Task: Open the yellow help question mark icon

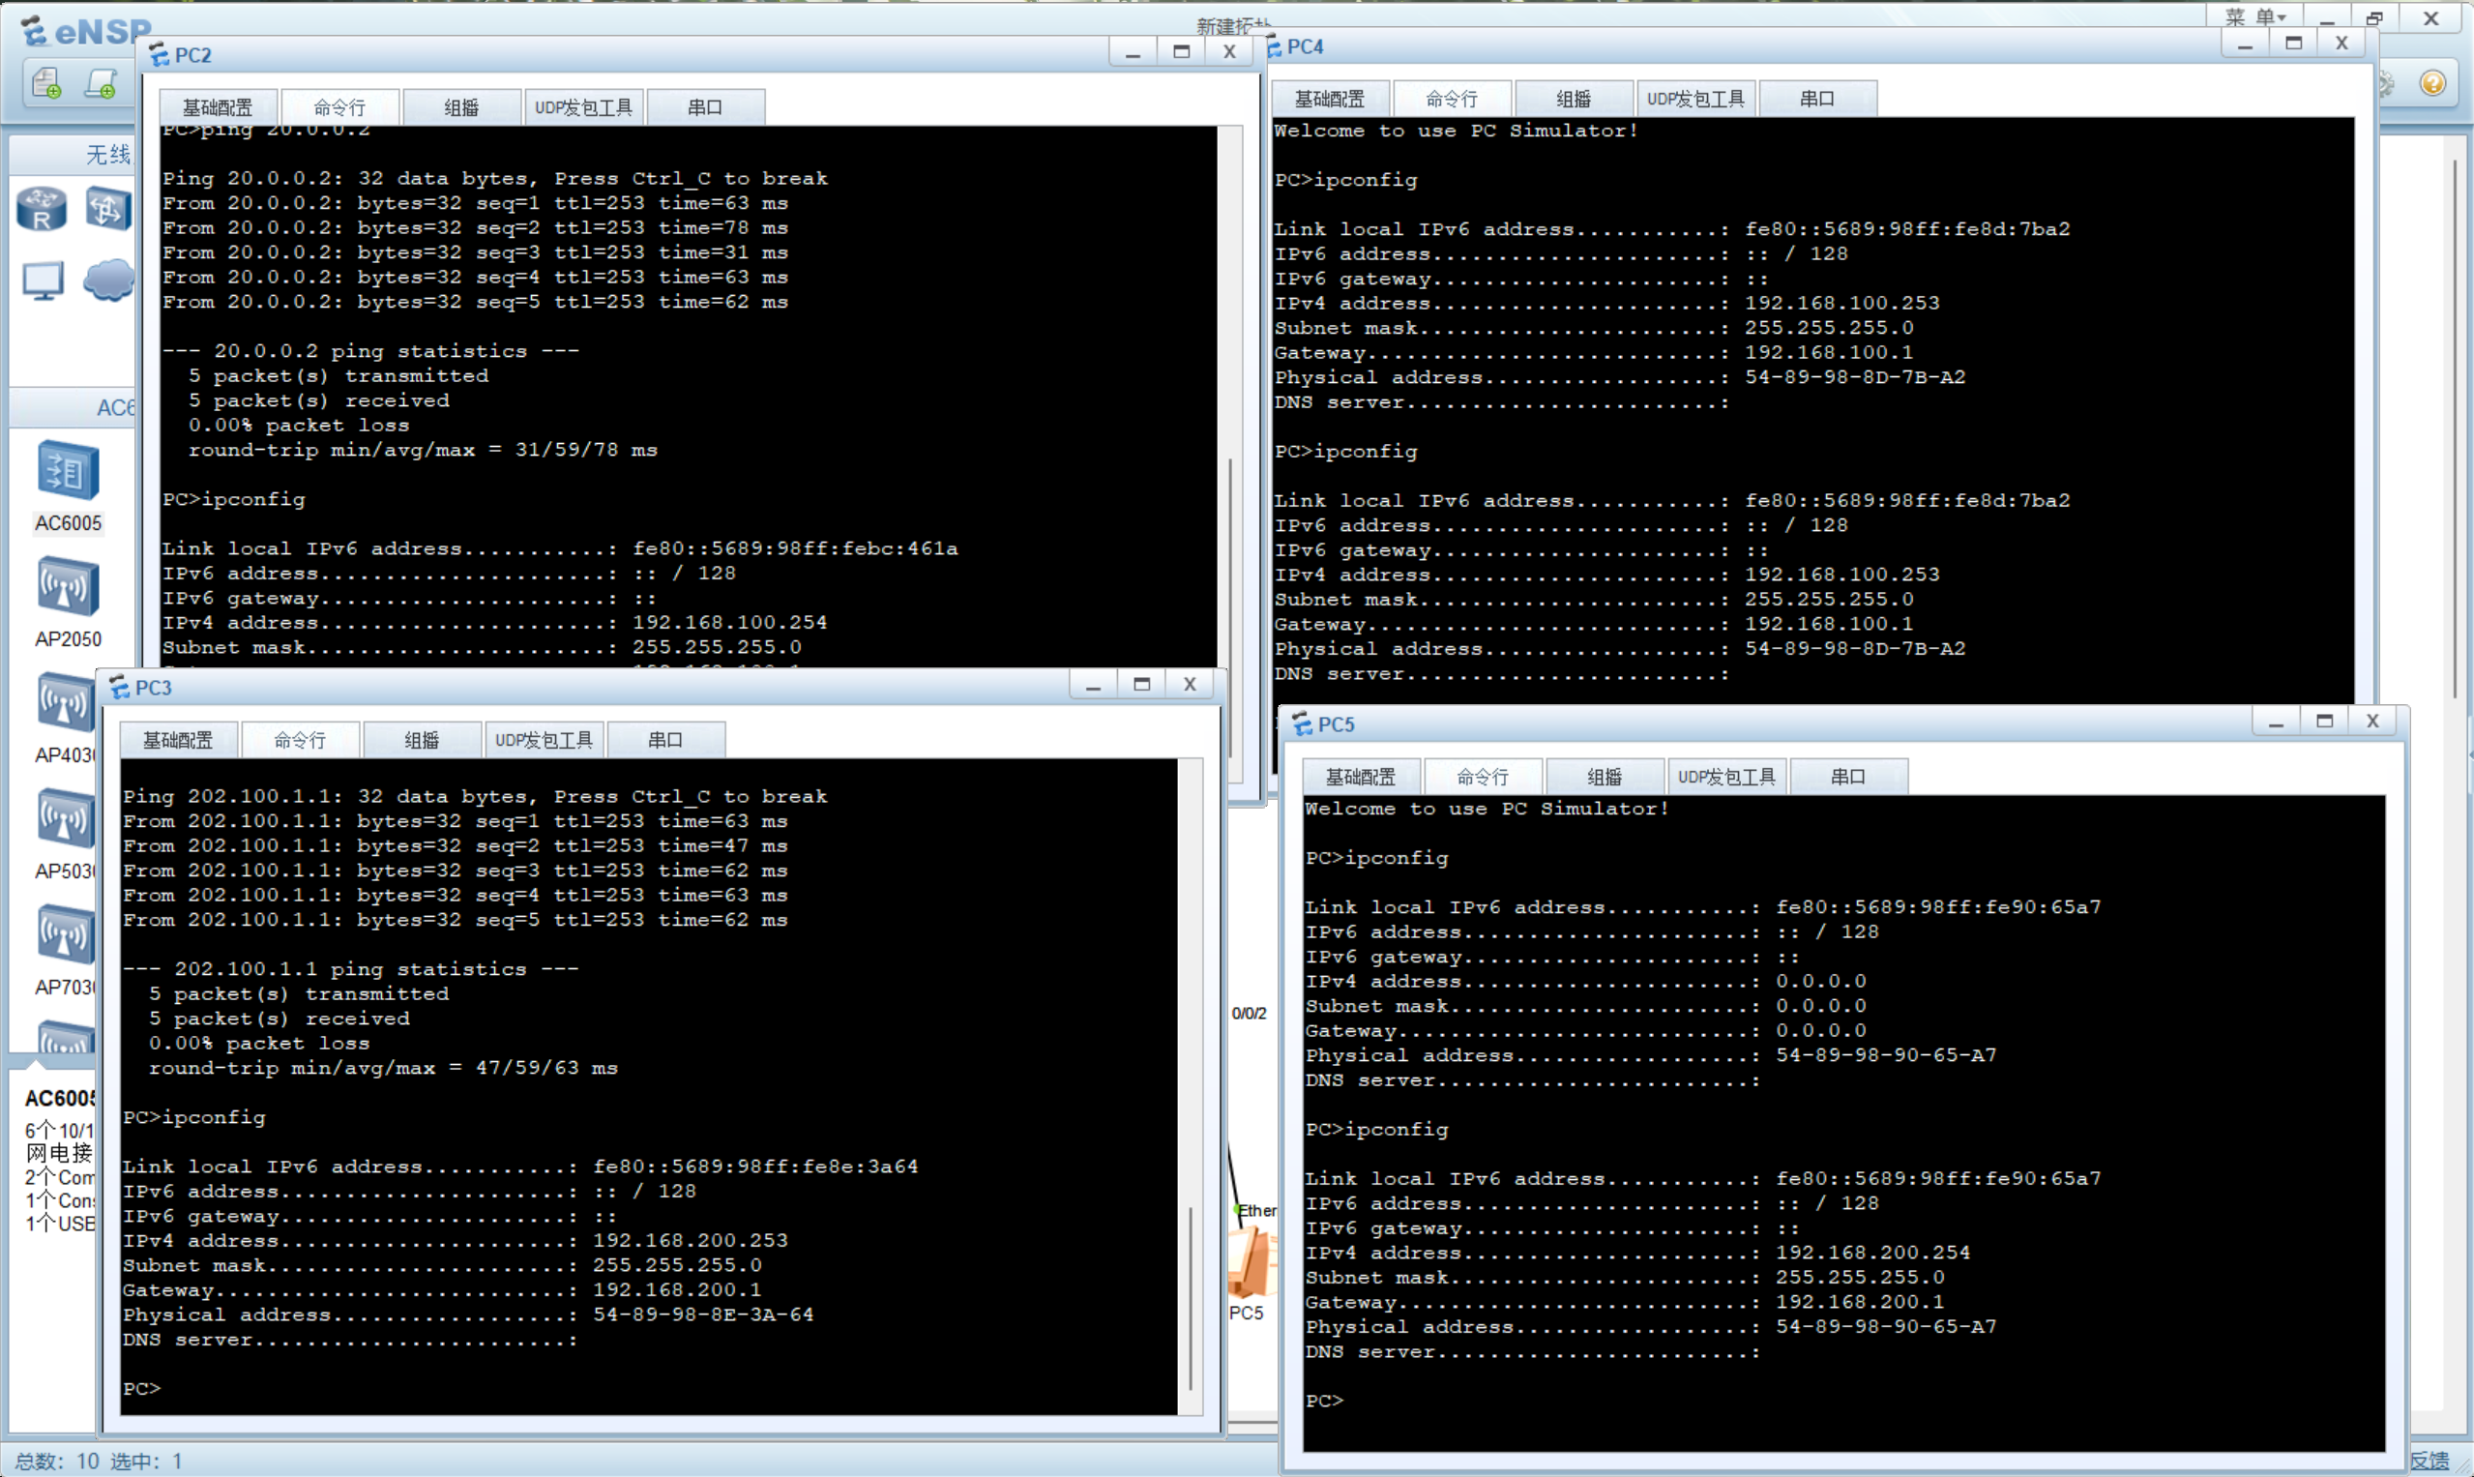Action: point(2432,82)
